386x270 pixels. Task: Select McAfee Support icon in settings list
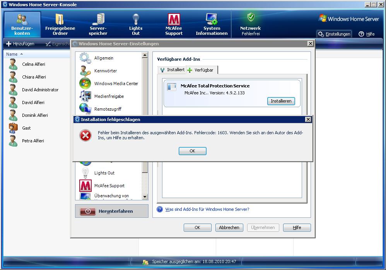(85, 186)
